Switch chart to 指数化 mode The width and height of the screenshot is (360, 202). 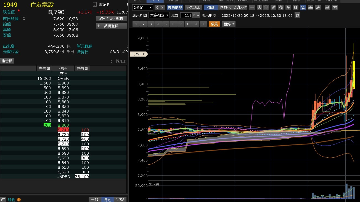pyautogui.click(x=225, y=7)
